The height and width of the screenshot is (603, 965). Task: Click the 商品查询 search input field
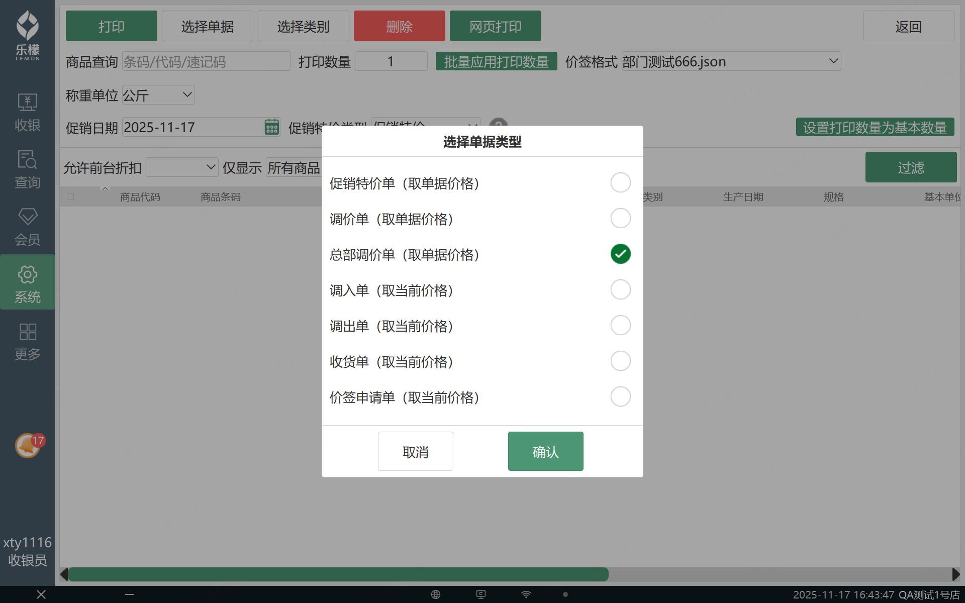pos(206,61)
